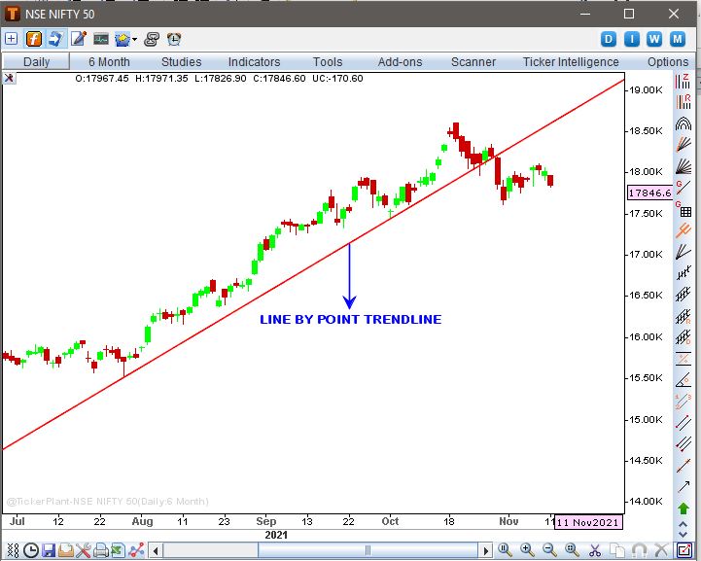The width and height of the screenshot is (701, 561).
Task: Select the hatched channel D tool
Action: tap(683, 337)
